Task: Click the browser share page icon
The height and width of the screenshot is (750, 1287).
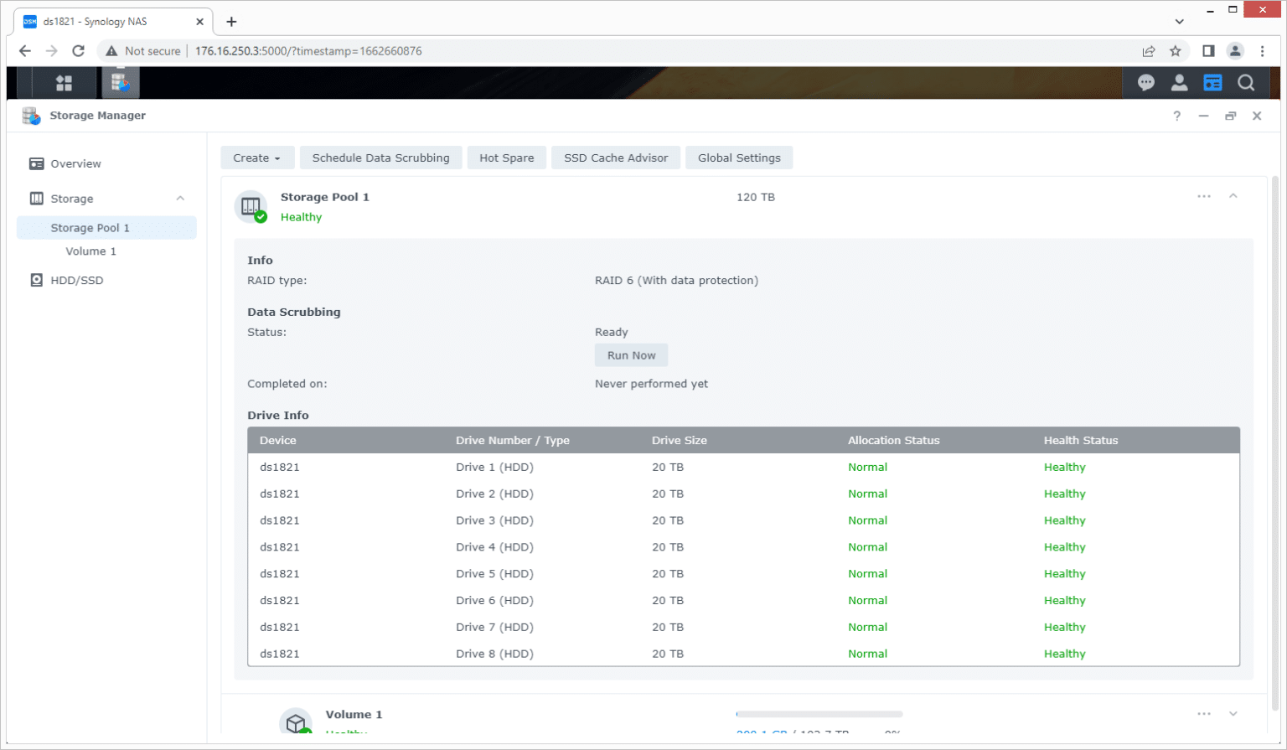Action: [x=1149, y=51]
